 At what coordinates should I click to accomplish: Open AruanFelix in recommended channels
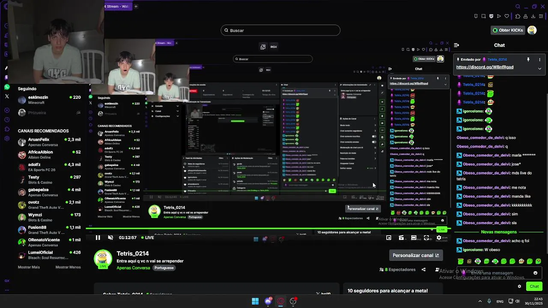[x=49, y=142]
